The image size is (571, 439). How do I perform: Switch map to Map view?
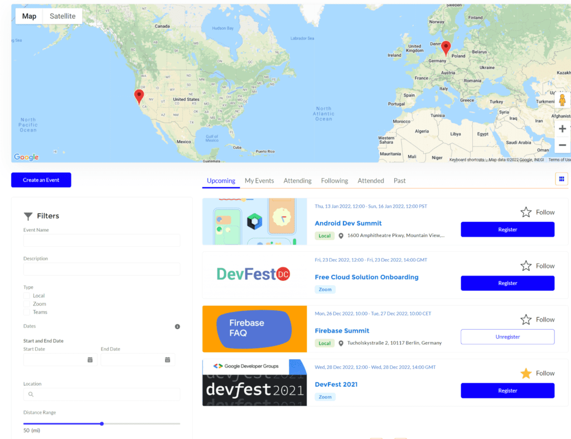click(x=29, y=16)
